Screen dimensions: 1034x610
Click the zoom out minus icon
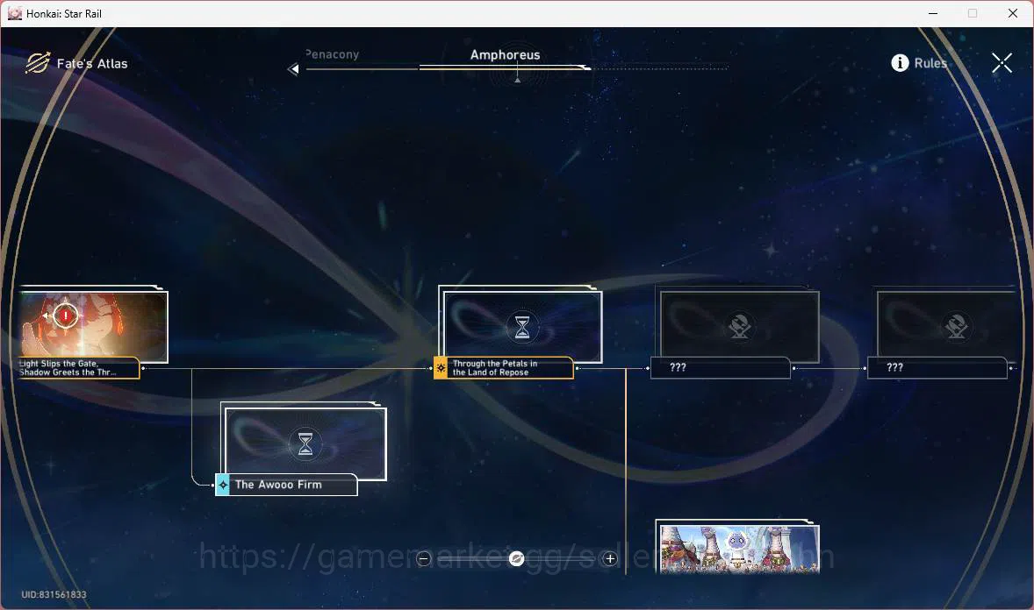coord(423,558)
